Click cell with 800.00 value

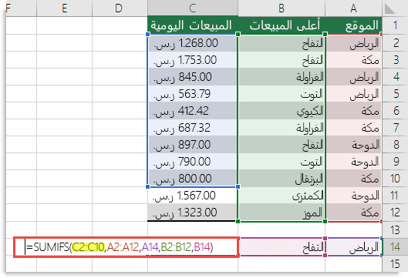point(193,179)
